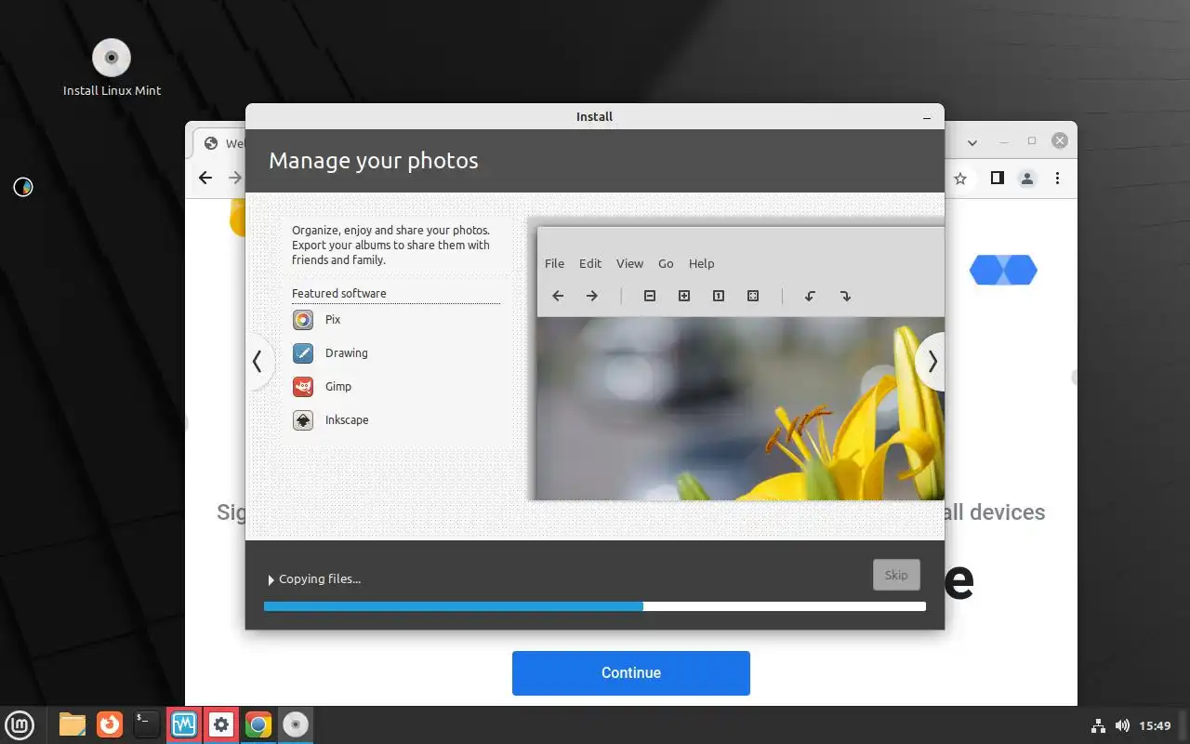Click the installation progress bar
The height and width of the screenshot is (744, 1190).
click(x=595, y=606)
